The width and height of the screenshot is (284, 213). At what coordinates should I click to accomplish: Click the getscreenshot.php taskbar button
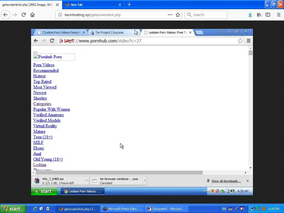pos(78,209)
